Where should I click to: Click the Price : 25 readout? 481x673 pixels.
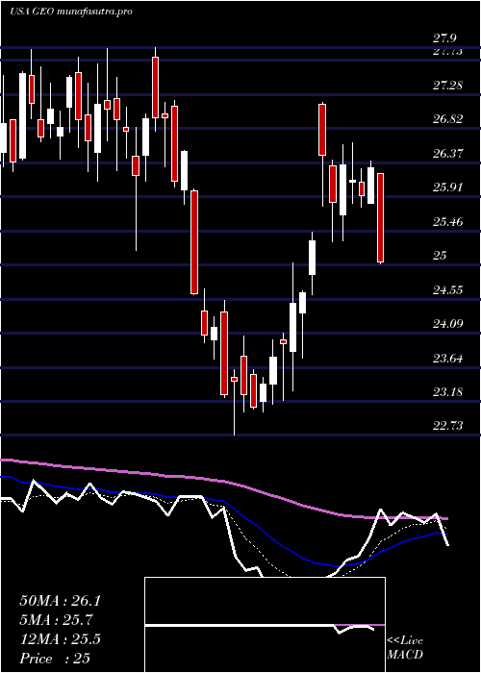pyautogui.click(x=55, y=658)
